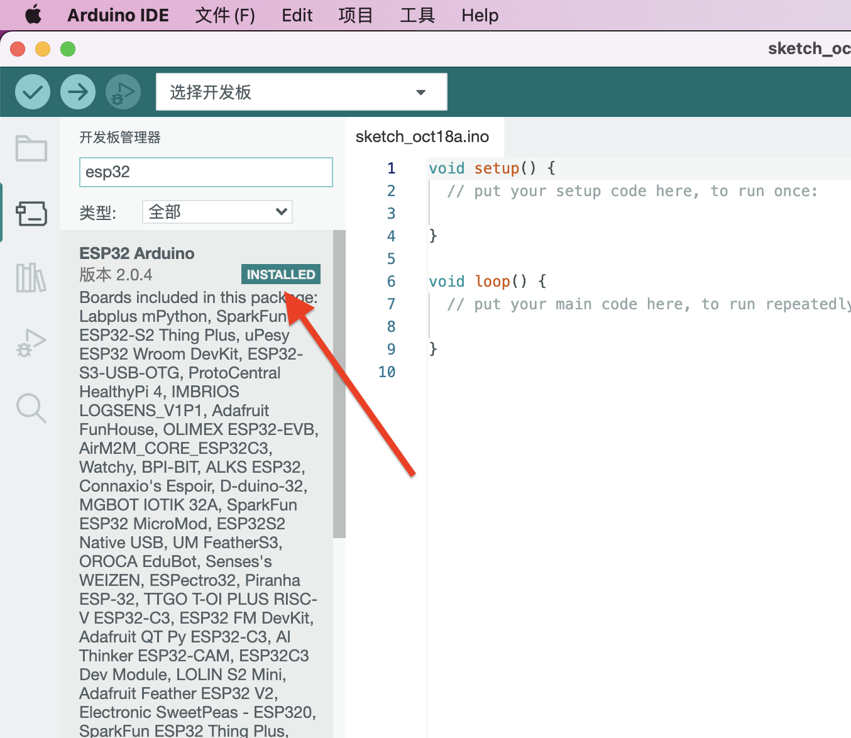The width and height of the screenshot is (851, 738).
Task: Open the 选择开发板 board selector dropdown
Action: pos(302,92)
